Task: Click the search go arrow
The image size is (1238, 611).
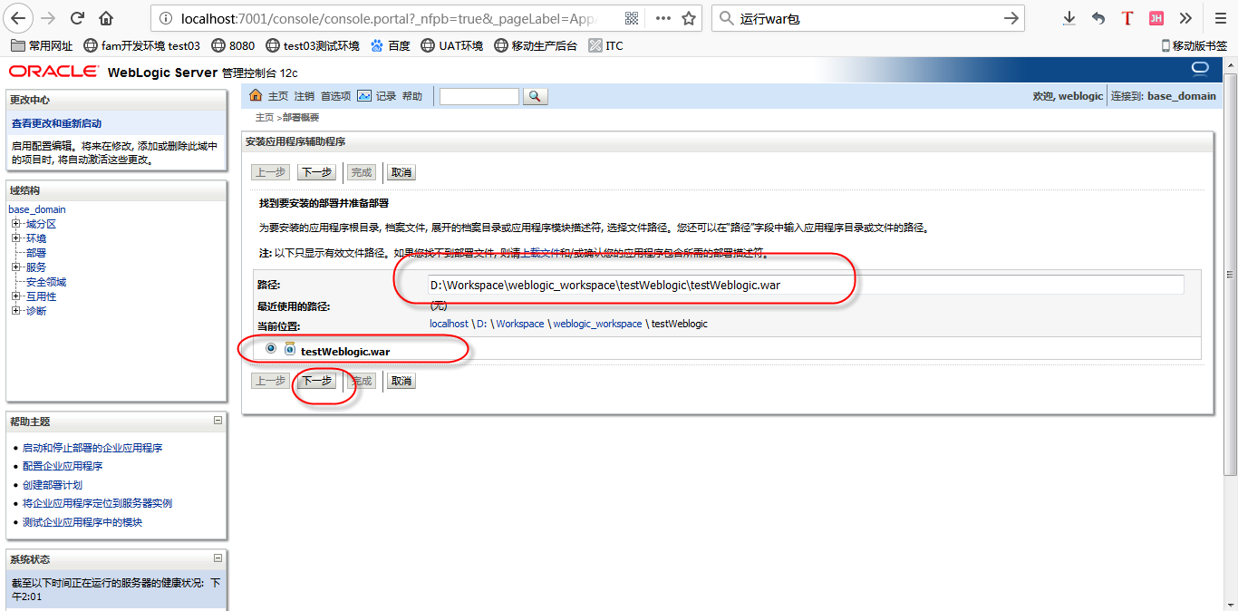Action: [1011, 18]
